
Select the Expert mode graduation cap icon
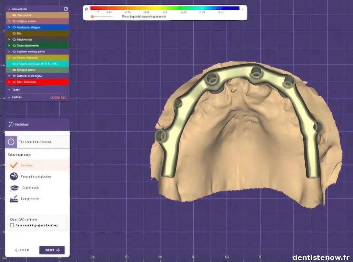pyautogui.click(x=14, y=188)
